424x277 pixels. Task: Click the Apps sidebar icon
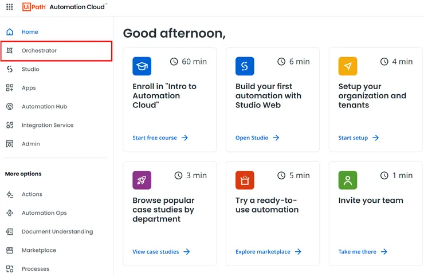[x=10, y=88]
